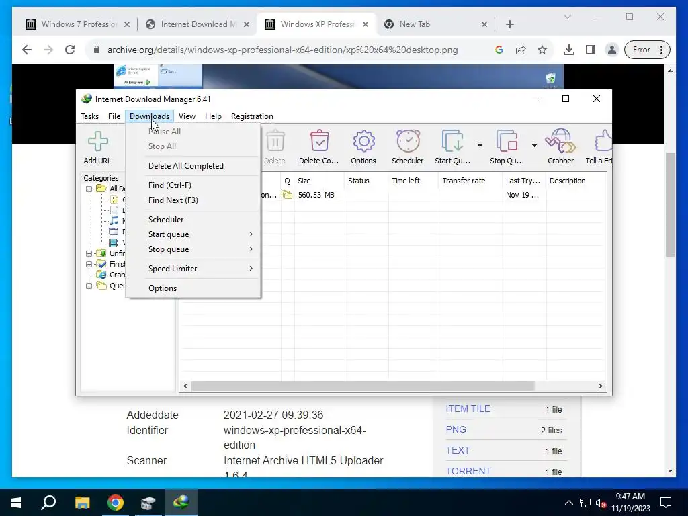The image size is (688, 516).
Task: Open the PNG download link
Action: [456, 429]
